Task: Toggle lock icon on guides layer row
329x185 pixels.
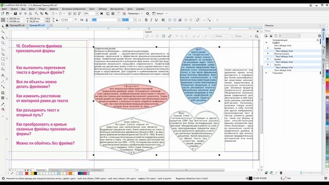Action: (318, 40)
